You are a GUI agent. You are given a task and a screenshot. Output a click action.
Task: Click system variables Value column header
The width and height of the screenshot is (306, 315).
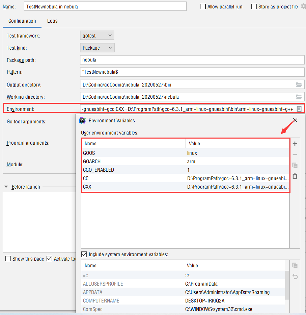coord(234,265)
